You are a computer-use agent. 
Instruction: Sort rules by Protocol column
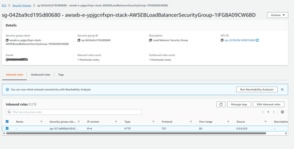(191, 121)
